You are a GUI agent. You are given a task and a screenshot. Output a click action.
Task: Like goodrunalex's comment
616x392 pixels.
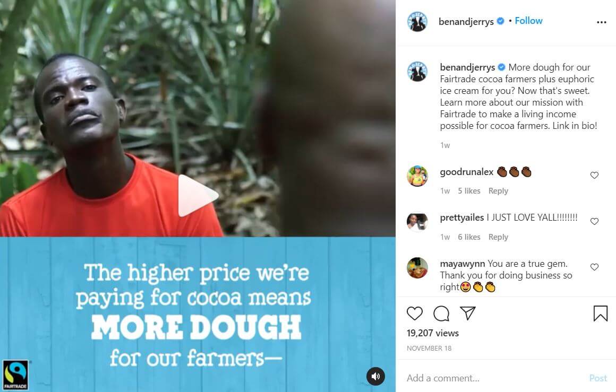(x=594, y=176)
